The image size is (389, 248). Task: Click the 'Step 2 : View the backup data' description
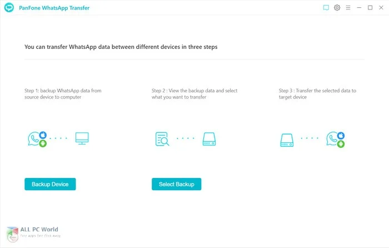(194, 94)
